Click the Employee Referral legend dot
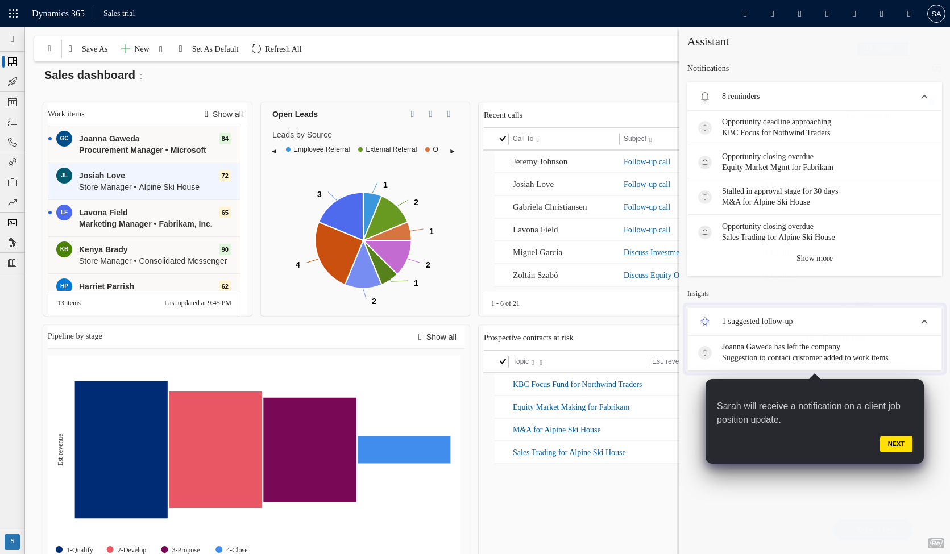 pyautogui.click(x=288, y=149)
